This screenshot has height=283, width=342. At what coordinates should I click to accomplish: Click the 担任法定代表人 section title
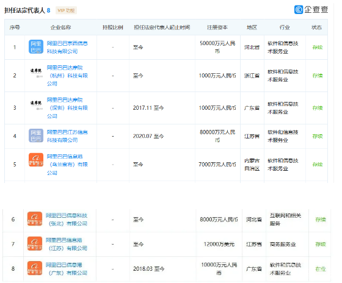click(24, 10)
